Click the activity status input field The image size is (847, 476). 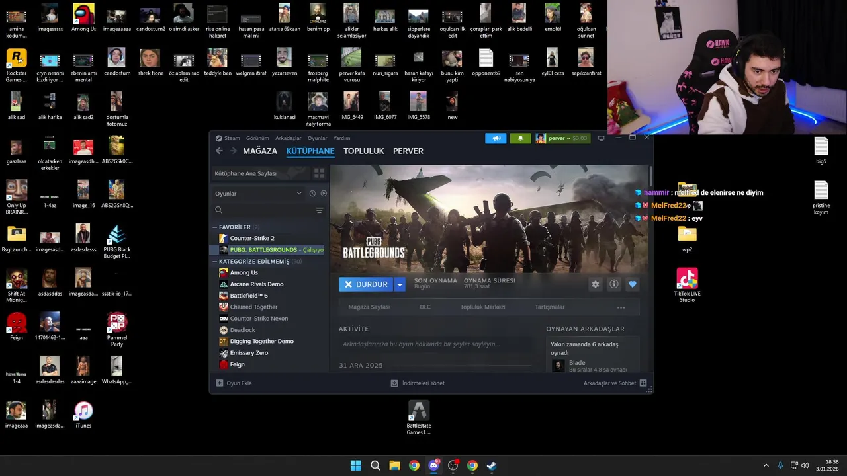coord(435,344)
